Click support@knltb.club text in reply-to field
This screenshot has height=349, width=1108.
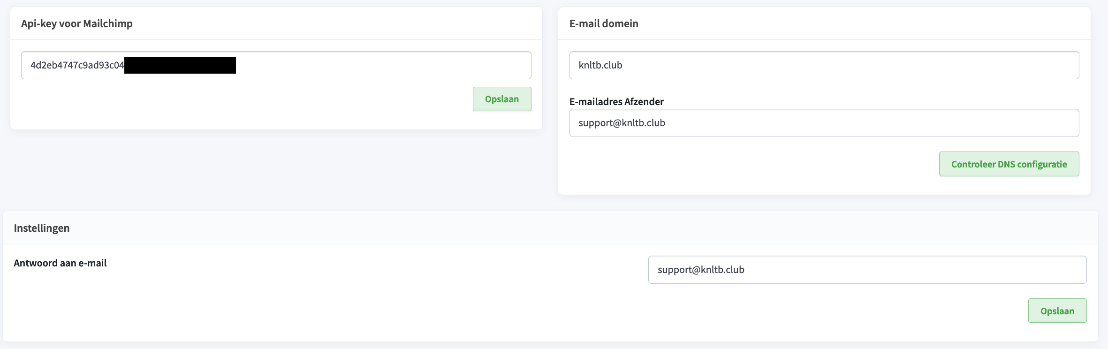701,270
